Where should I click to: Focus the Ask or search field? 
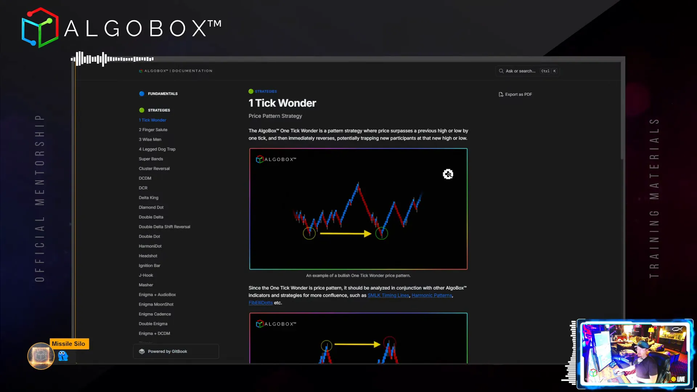point(527,71)
